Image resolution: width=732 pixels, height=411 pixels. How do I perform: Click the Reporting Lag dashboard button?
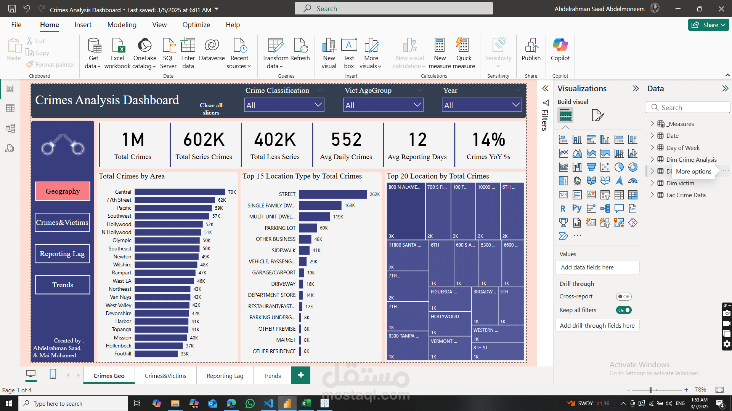click(x=63, y=253)
